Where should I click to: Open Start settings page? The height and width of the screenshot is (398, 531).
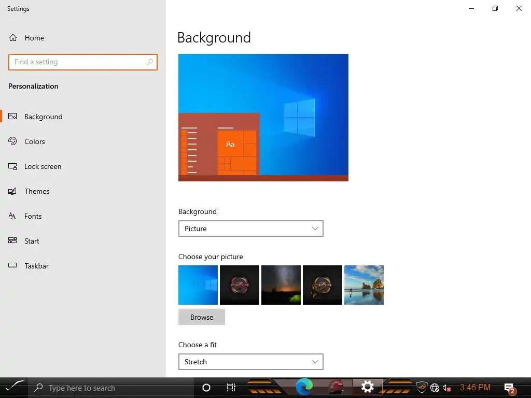pos(83,241)
